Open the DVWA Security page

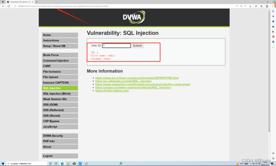pyautogui.click(x=60, y=136)
